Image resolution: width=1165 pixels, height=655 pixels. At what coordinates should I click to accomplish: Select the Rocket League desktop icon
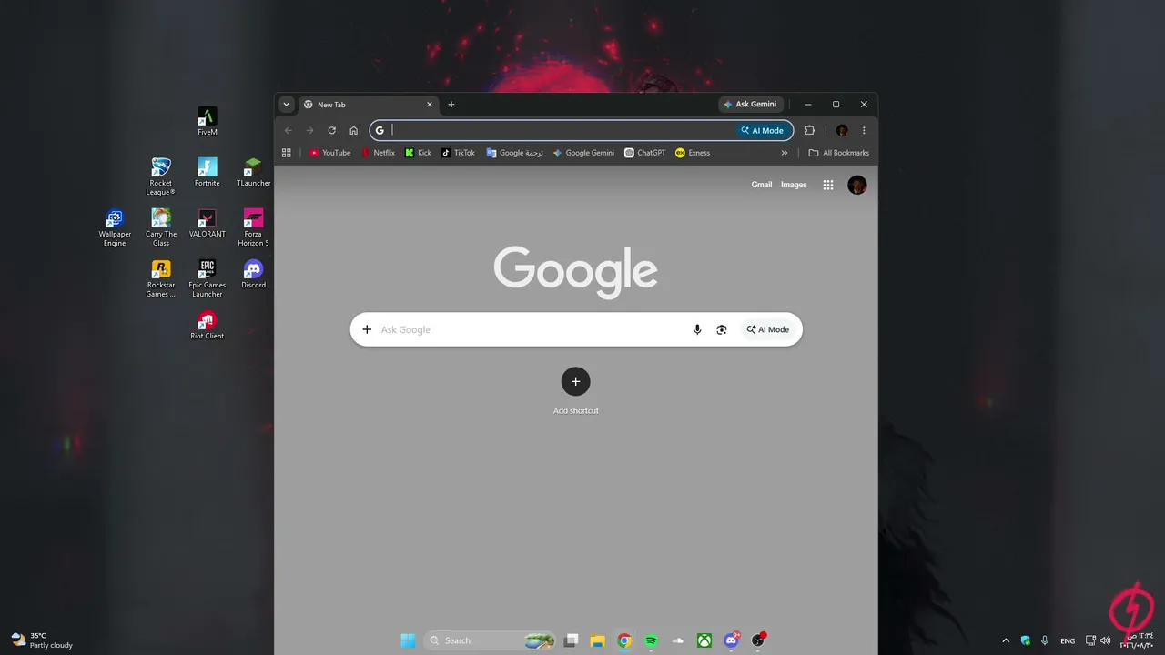[x=161, y=176]
